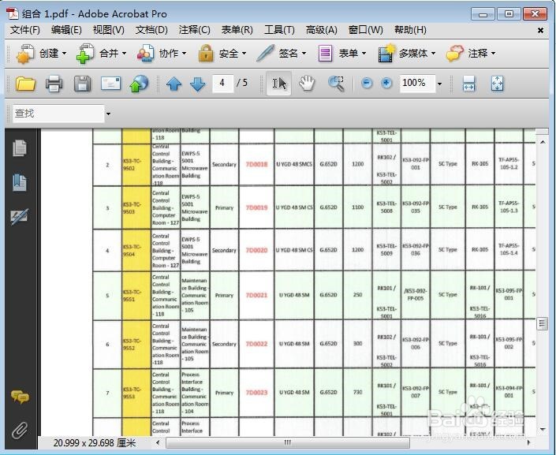Click the vertical scrollbar thumb
Screen dimensions: 556x455
[x=542, y=323]
